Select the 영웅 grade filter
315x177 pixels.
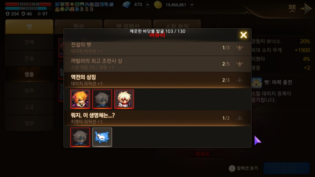pos(29,74)
